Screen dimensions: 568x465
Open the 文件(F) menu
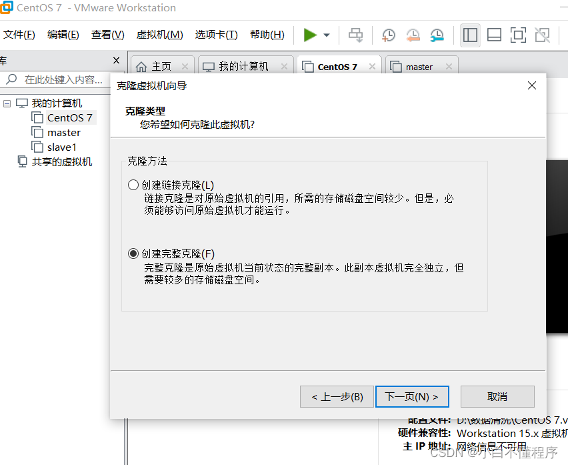point(19,35)
